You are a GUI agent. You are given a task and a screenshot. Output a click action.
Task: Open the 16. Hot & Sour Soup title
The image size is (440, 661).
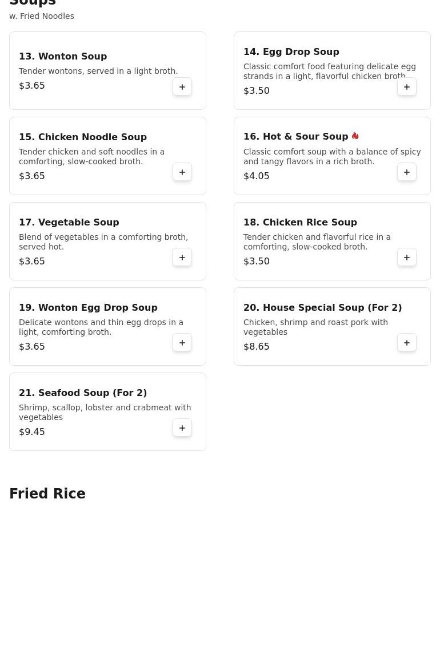[x=295, y=137]
